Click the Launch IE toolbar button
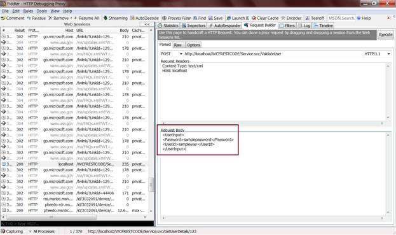 tap(238, 18)
